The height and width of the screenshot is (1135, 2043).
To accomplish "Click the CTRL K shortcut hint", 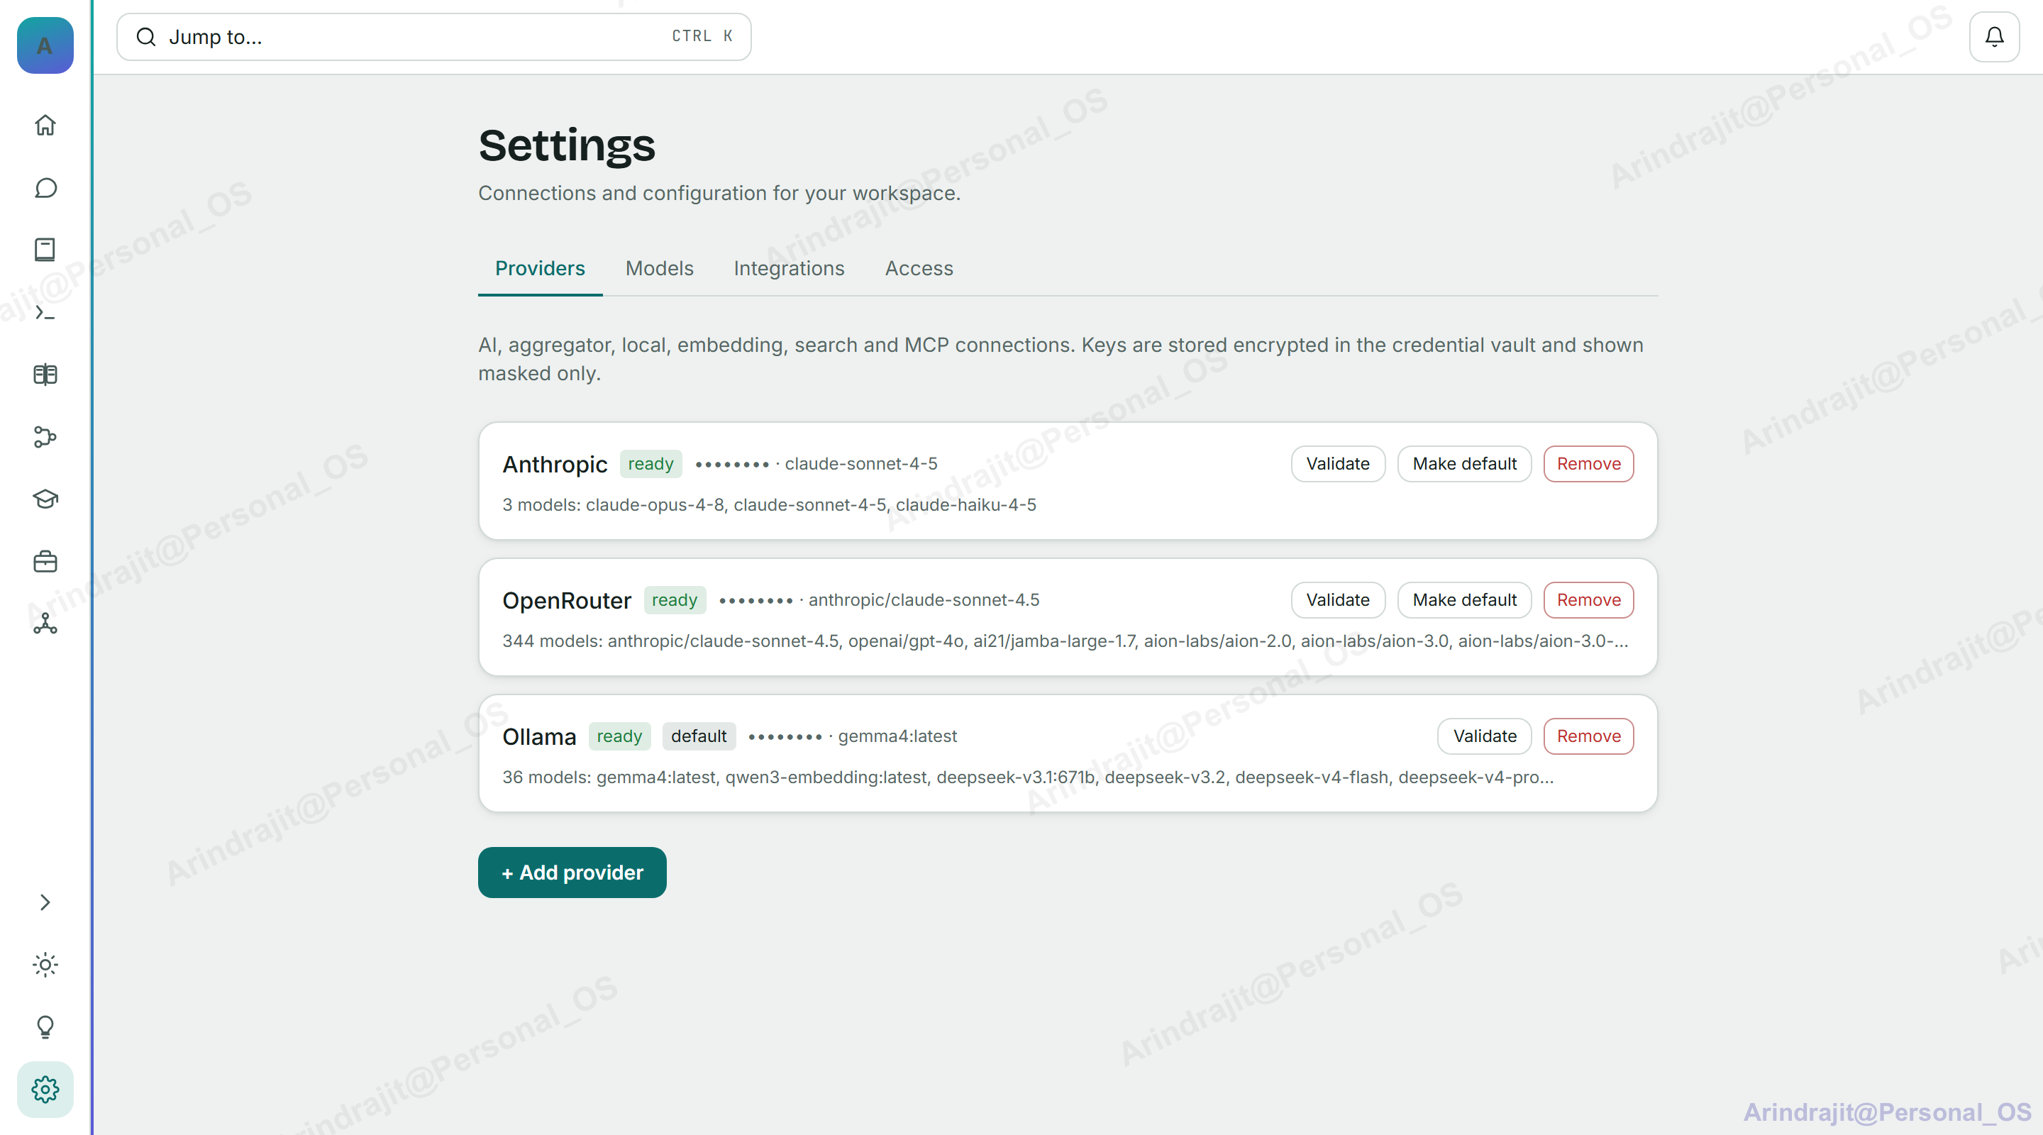I will tap(702, 36).
